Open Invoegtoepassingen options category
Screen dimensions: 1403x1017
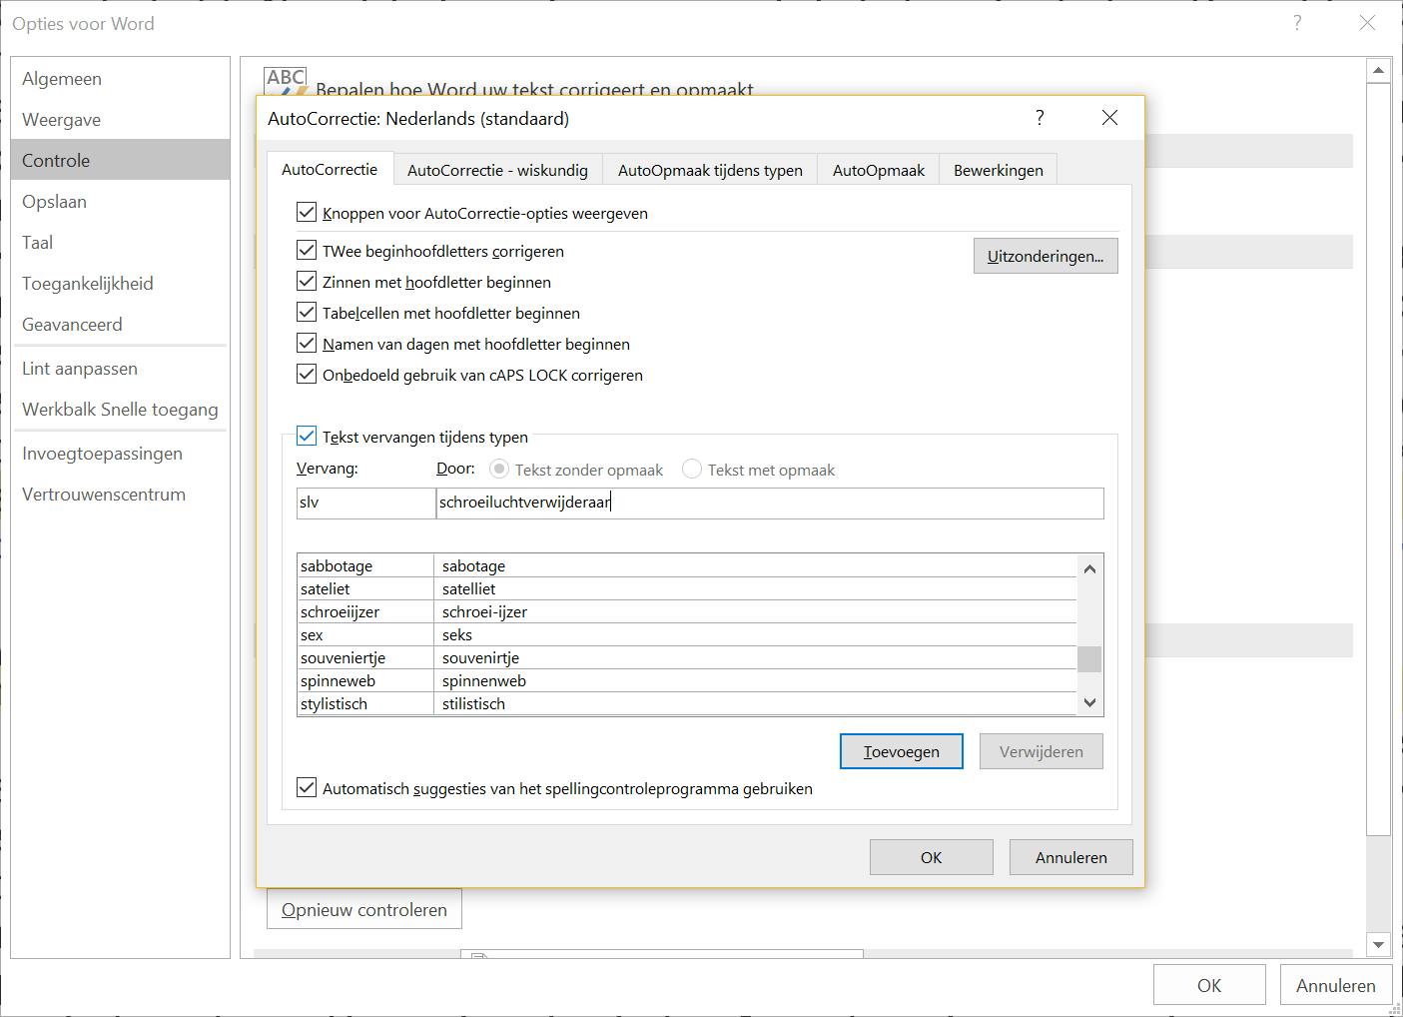click(x=120, y=453)
